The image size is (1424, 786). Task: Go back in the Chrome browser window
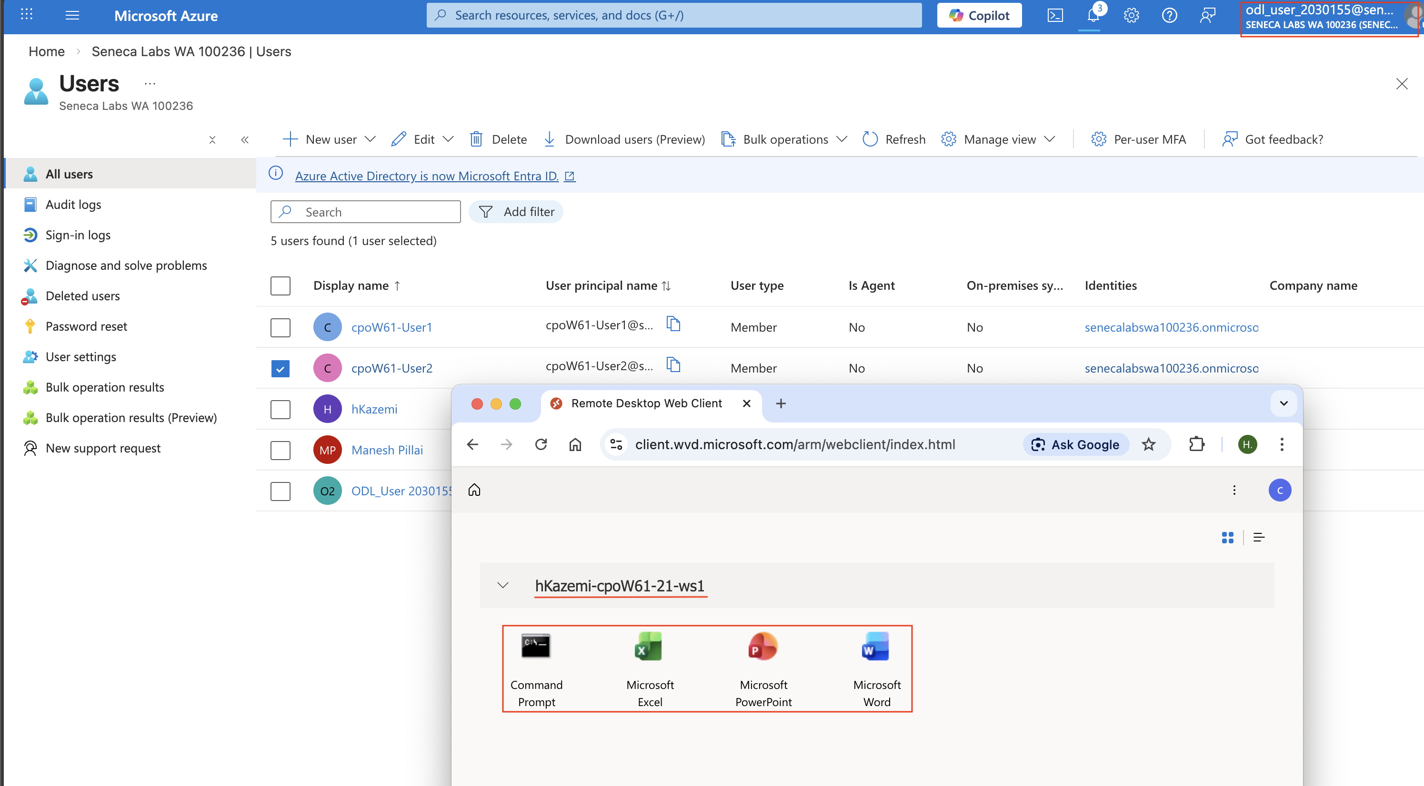tap(472, 445)
